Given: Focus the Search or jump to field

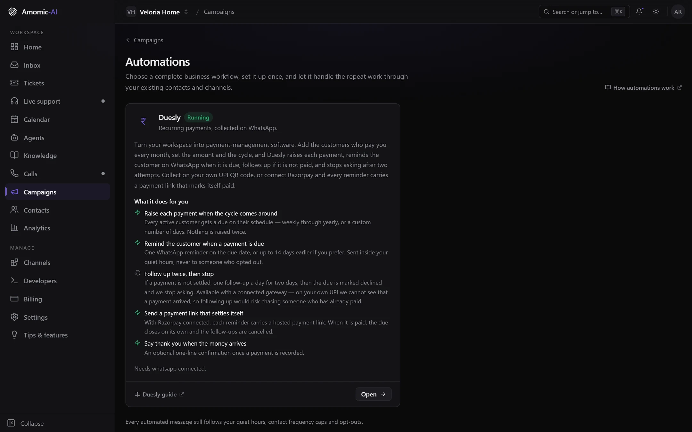Looking at the screenshot, I should tap(584, 12).
